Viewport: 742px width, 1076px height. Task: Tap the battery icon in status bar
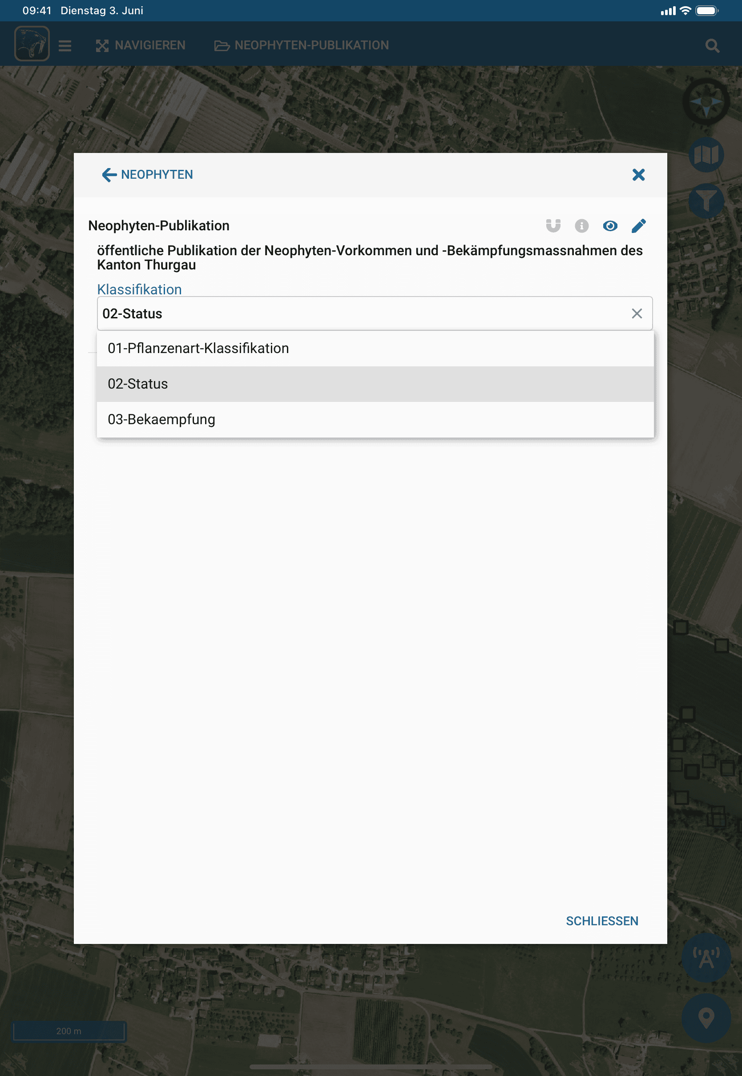point(707,10)
